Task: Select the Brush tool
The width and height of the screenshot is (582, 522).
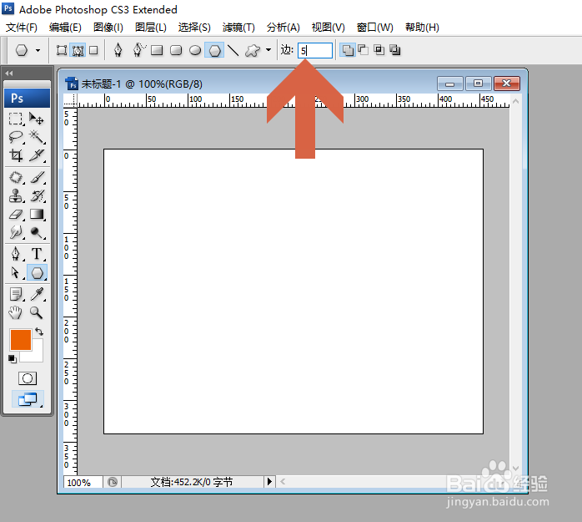Action: (37, 177)
